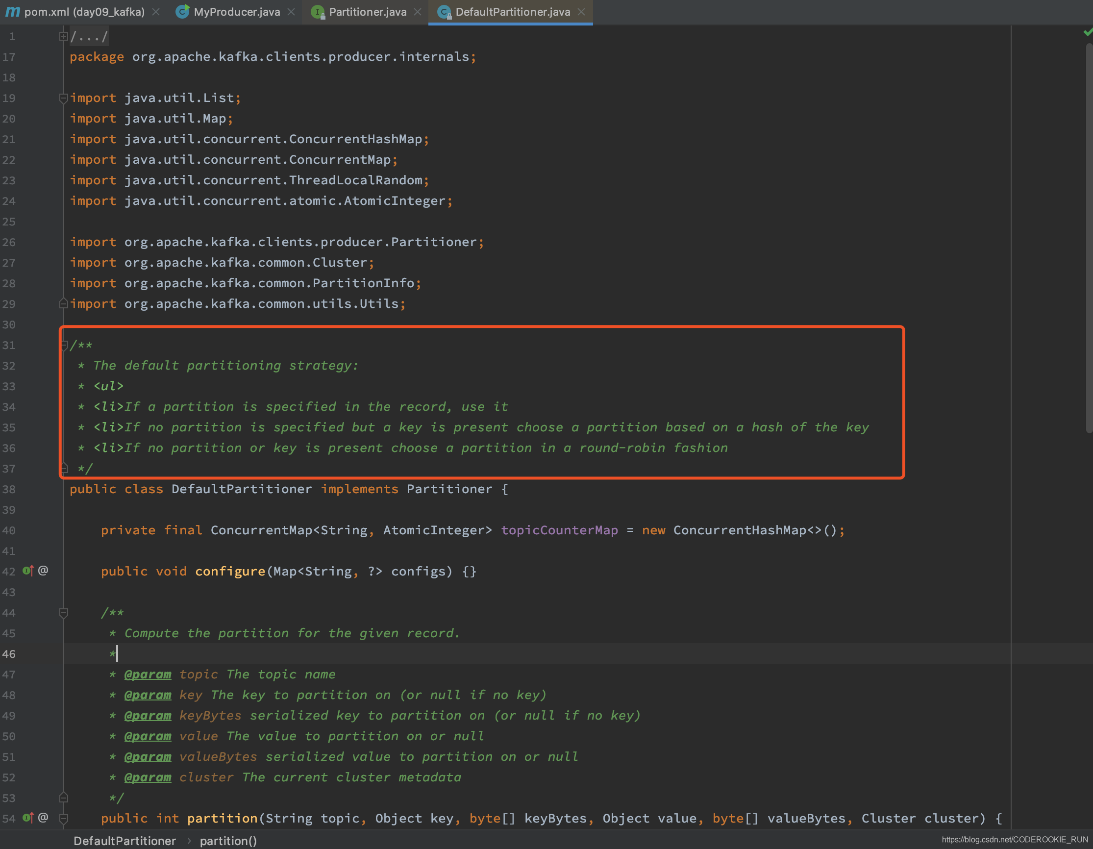The image size is (1093, 849).
Task: Click the Maven icon on pom.xml tab
Action: 13,11
